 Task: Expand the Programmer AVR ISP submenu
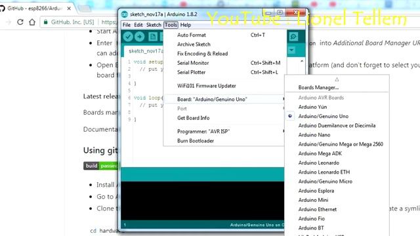pos(224,131)
